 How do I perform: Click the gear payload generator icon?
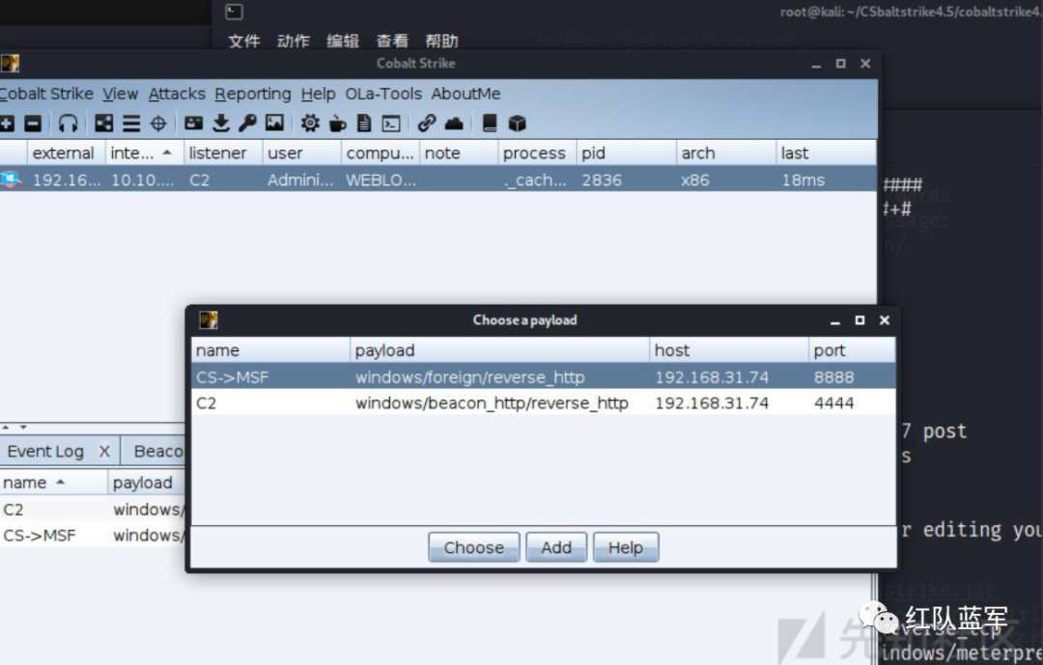tap(310, 123)
